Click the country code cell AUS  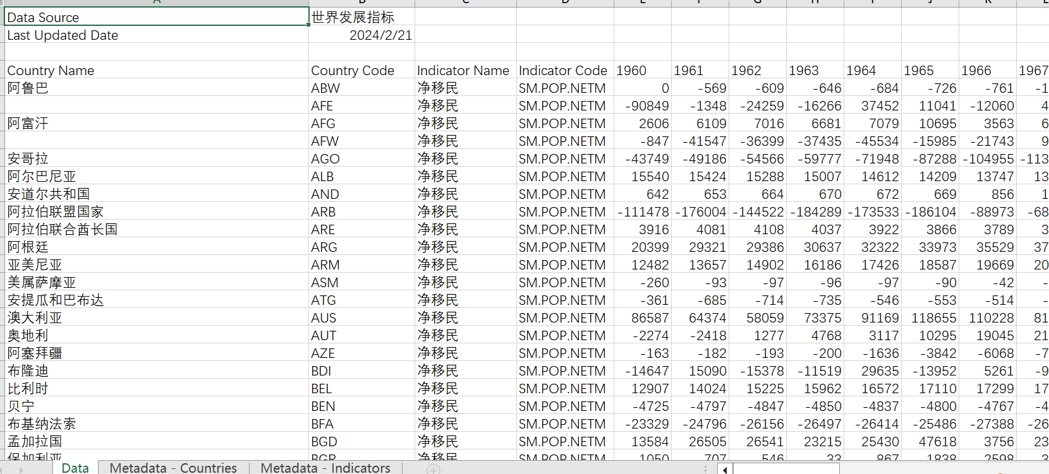click(361, 317)
